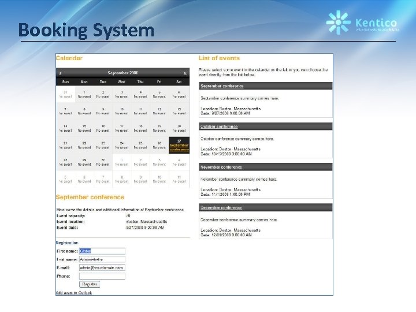Viewport: 416px width, 312px height.
Task: Focus the empty Phone input field
Action: tap(102, 276)
